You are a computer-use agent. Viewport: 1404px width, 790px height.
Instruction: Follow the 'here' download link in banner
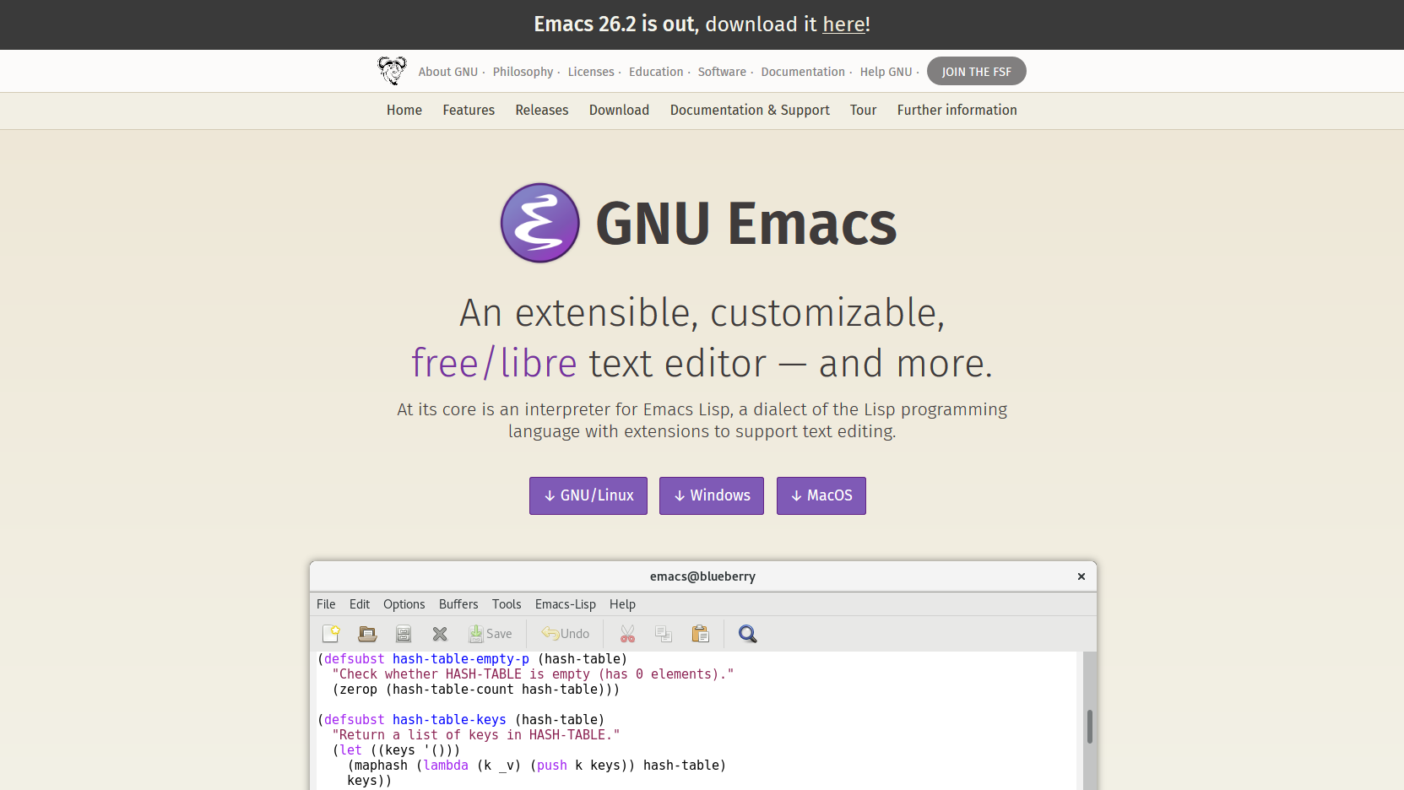843,24
